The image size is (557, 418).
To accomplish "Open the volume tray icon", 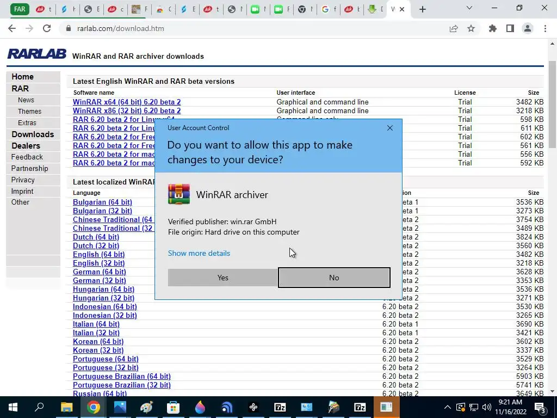I will click(487, 407).
